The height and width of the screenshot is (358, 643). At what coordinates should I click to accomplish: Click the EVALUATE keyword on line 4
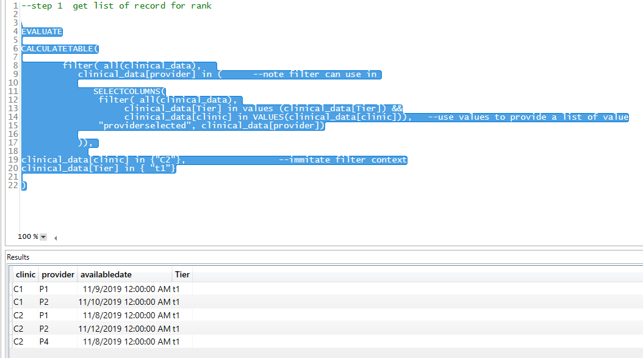click(42, 32)
